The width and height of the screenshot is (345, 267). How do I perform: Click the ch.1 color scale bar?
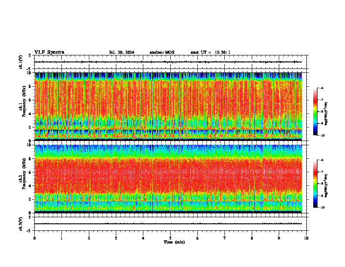pos(315,112)
